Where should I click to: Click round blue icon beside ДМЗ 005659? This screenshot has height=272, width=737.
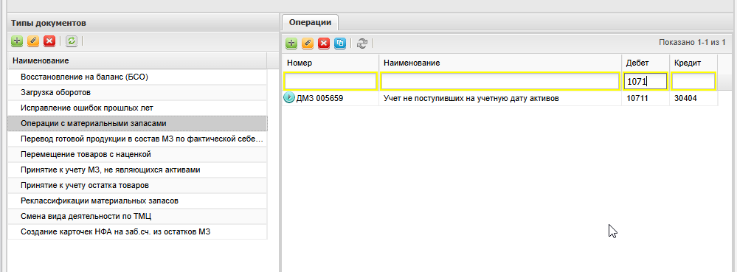coord(289,98)
